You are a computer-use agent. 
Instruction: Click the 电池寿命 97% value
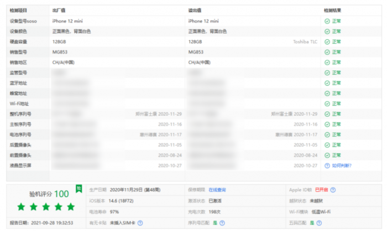coord(114,212)
